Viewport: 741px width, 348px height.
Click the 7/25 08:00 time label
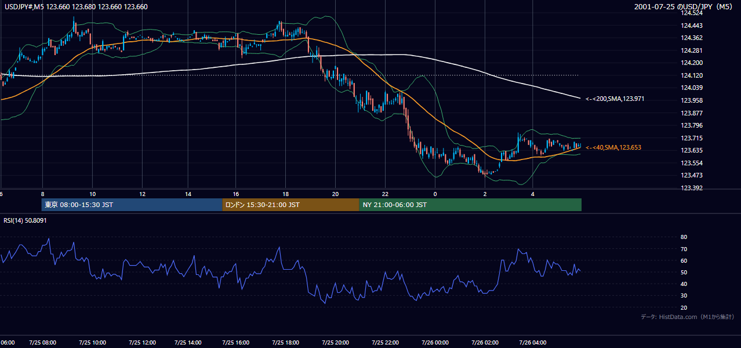[42, 343]
